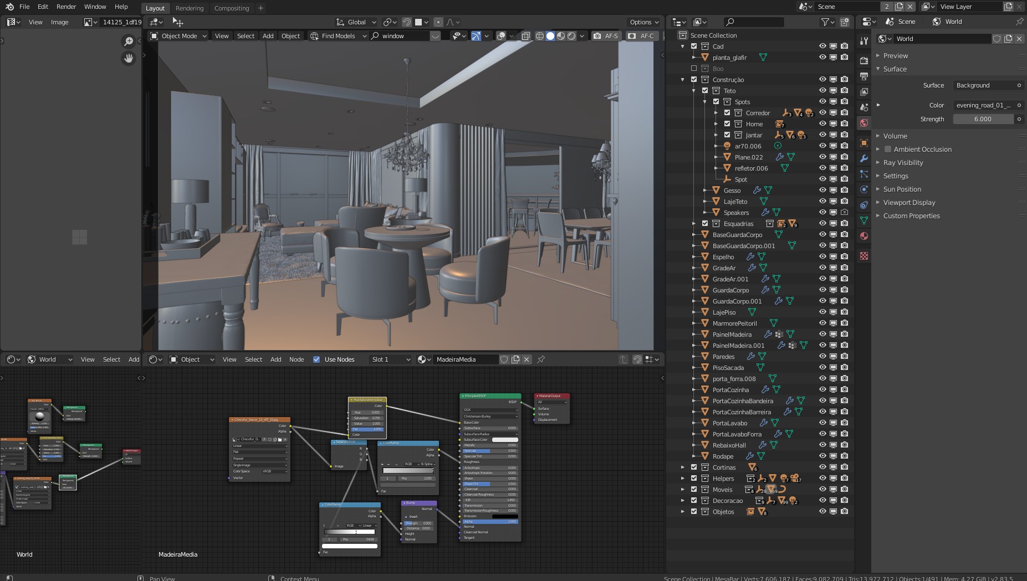This screenshot has width=1027, height=581.
Task: Open the Object Mode dropdown
Action: [x=178, y=36]
